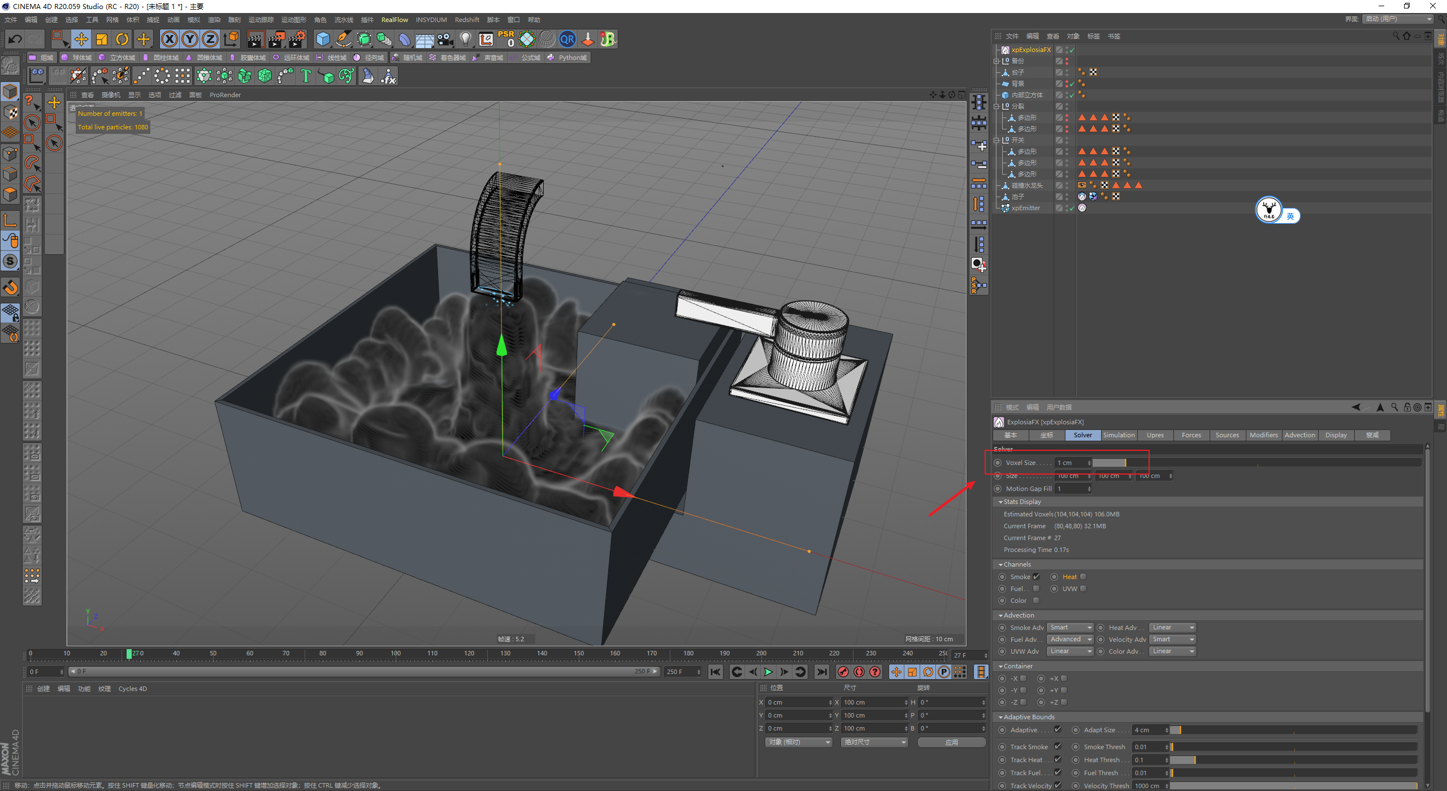Image resolution: width=1447 pixels, height=791 pixels.
Task: Click the blue cube primitive icon
Action: click(x=323, y=39)
